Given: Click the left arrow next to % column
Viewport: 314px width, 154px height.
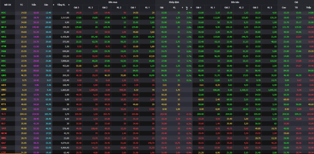Looking at the screenshot, I should click(183, 7).
